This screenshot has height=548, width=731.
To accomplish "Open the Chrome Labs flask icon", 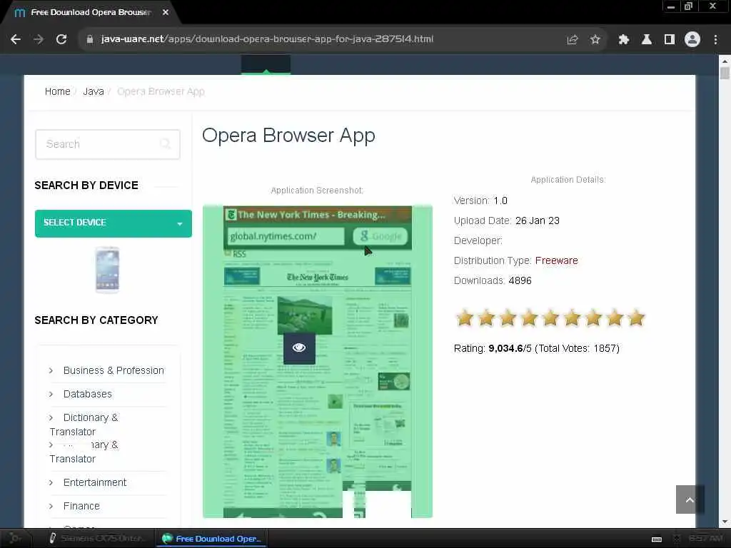I will [x=647, y=40].
